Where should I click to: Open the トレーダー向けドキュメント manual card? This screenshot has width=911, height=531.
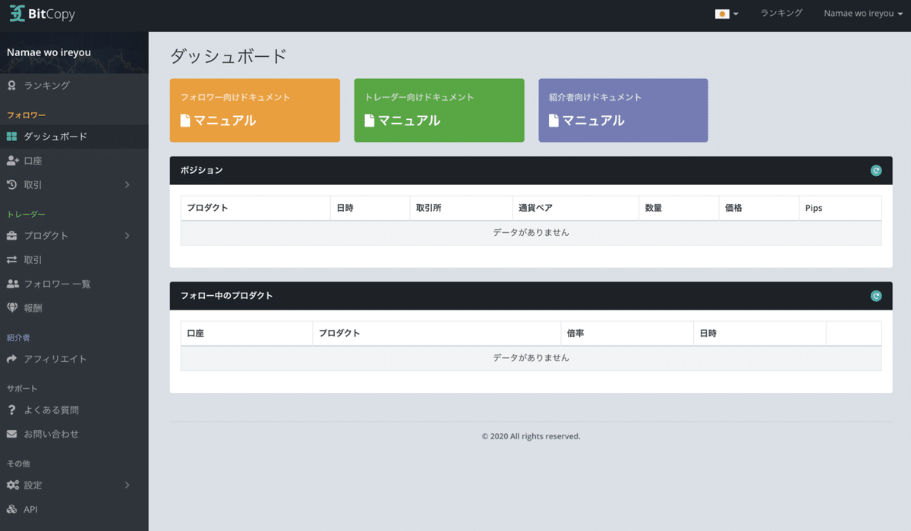440,111
